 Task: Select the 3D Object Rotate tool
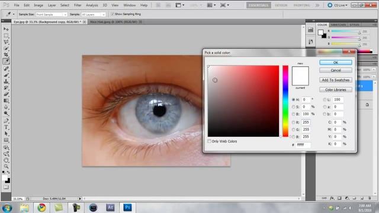[x=6, y=147]
